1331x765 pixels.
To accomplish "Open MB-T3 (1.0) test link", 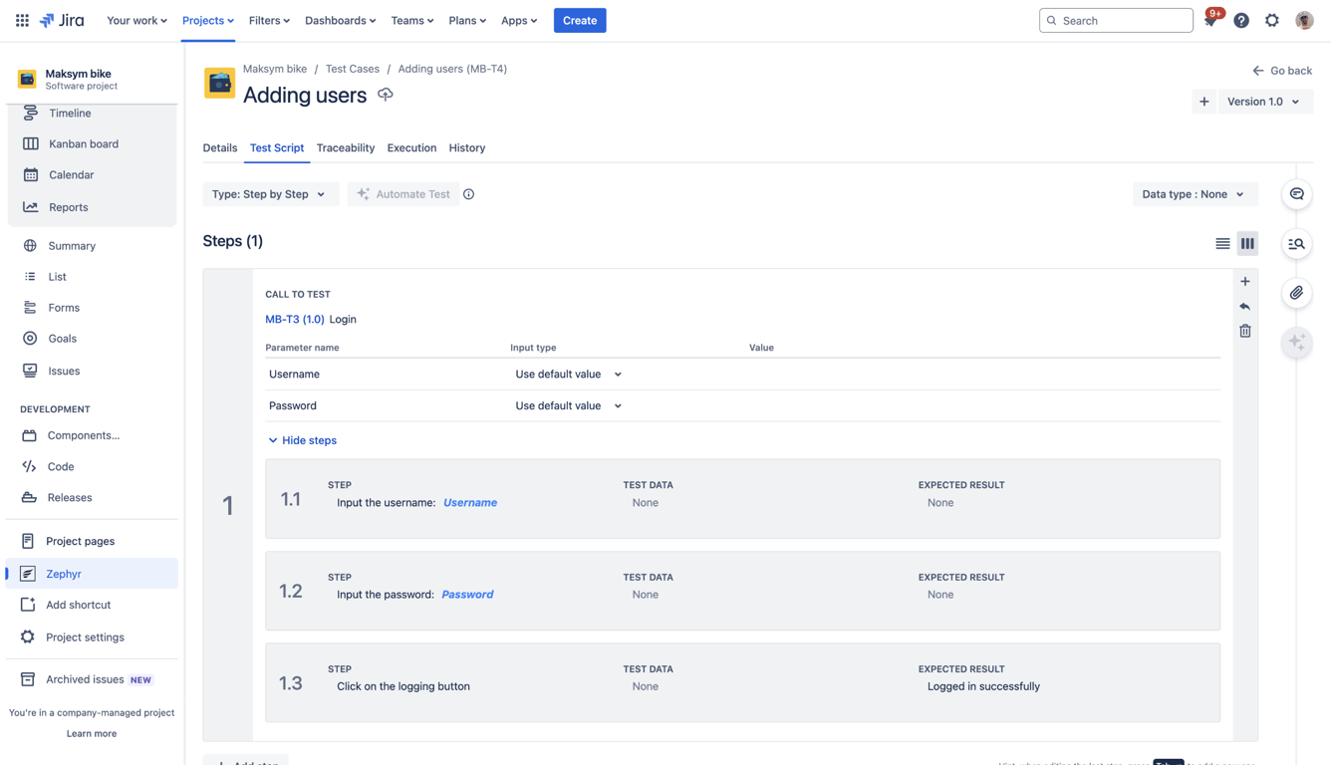I will point(295,320).
